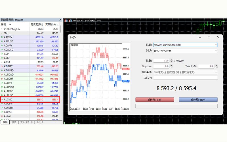Open the 銘柄 symbol dropdown
This screenshot has width=227, height=142.
tap(216, 45)
